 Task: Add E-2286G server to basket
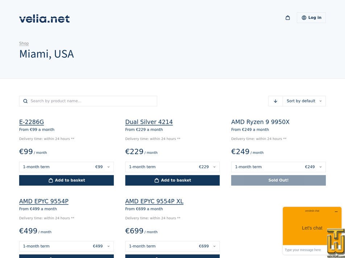(x=66, y=180)
